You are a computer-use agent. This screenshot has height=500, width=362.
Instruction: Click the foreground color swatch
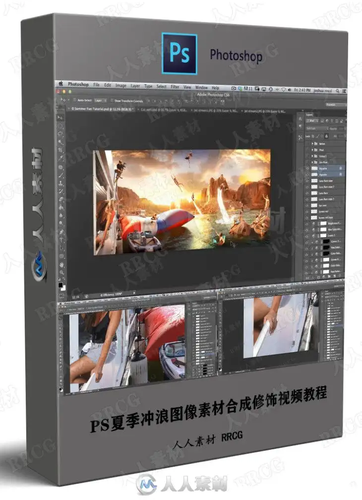point(60,285)
